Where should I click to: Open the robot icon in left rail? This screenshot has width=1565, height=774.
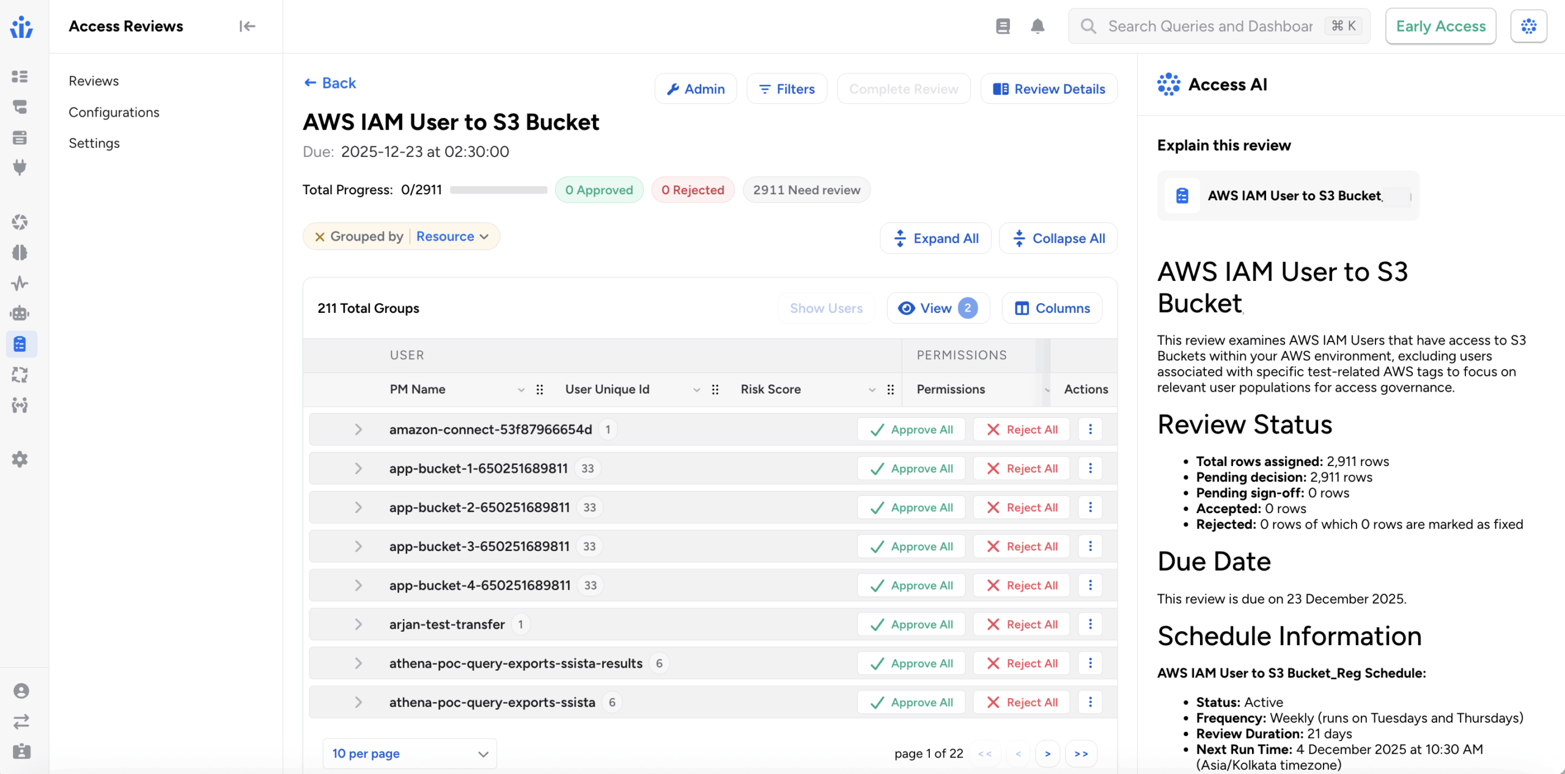pyautogui.click(x=20, y=313)
